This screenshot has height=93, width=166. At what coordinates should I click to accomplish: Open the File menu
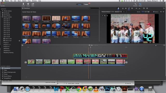click(x=11, y=1)
